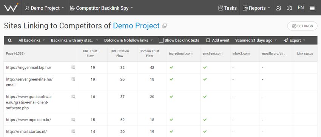The image size is (321, 137).
Task: Select Domain Trust Flow value 20
Action: point(152,97)
